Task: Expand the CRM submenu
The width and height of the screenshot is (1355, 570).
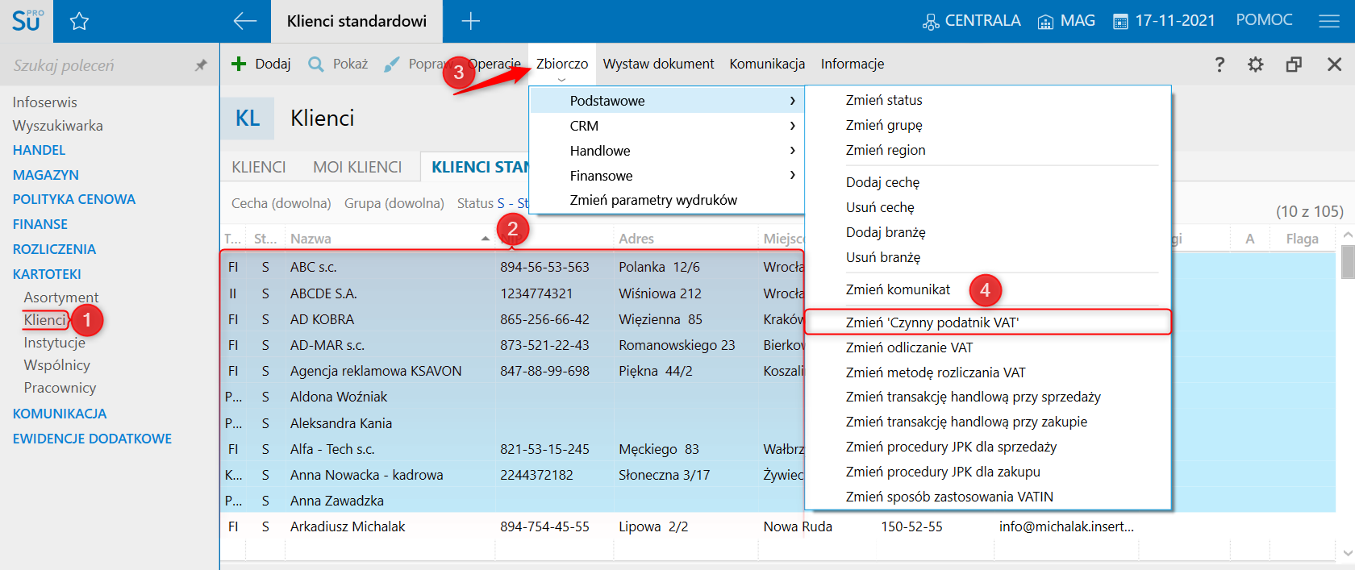Action: coord(666,126)
